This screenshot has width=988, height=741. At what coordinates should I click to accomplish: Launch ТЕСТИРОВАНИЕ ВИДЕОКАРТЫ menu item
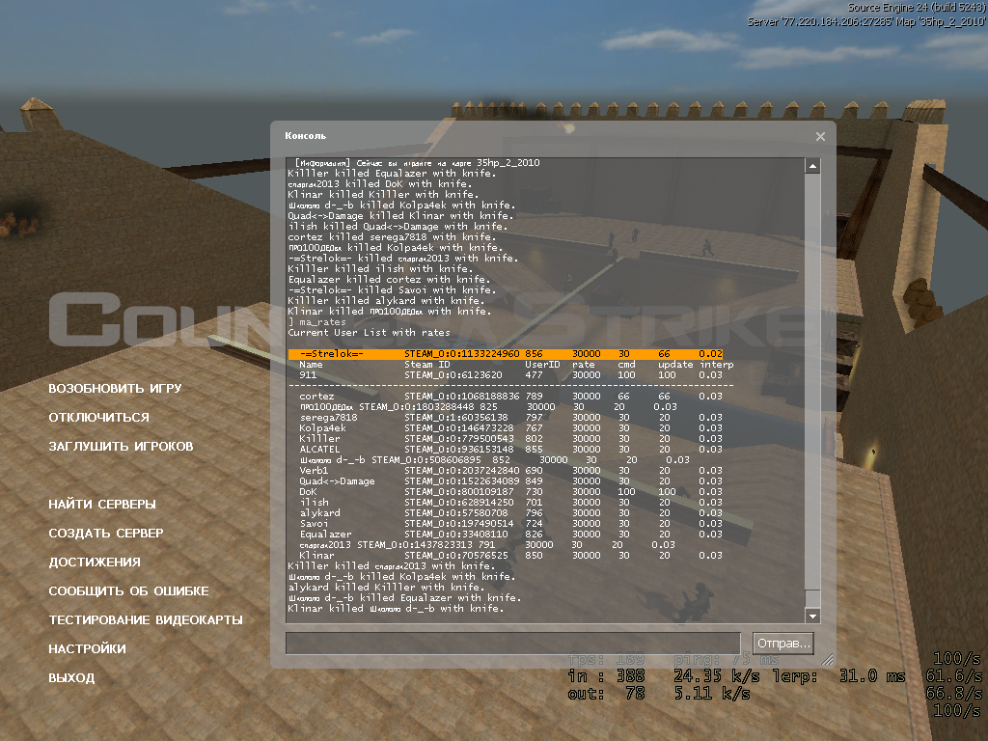tap(146, 620)
